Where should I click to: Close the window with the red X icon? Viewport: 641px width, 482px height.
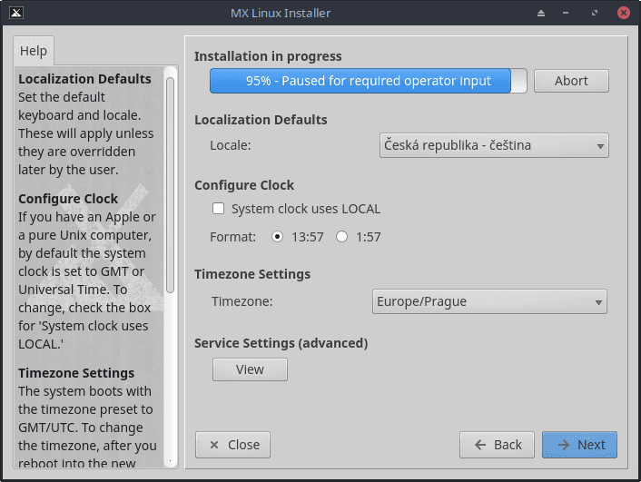pos(624,13)
